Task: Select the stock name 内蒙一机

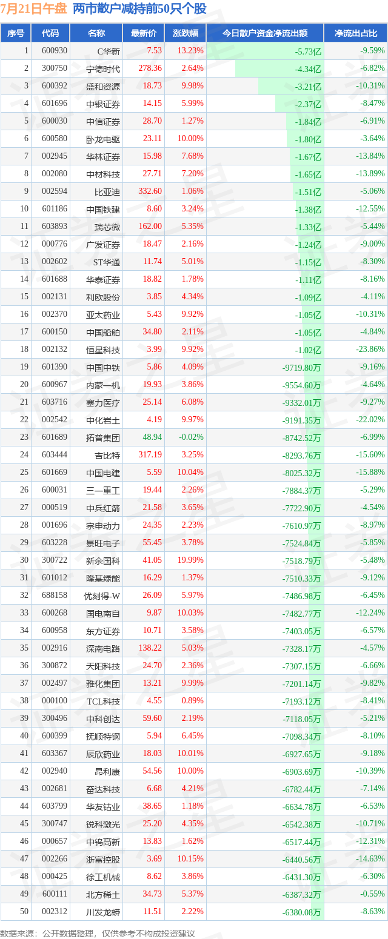Action: pos(103,385)
